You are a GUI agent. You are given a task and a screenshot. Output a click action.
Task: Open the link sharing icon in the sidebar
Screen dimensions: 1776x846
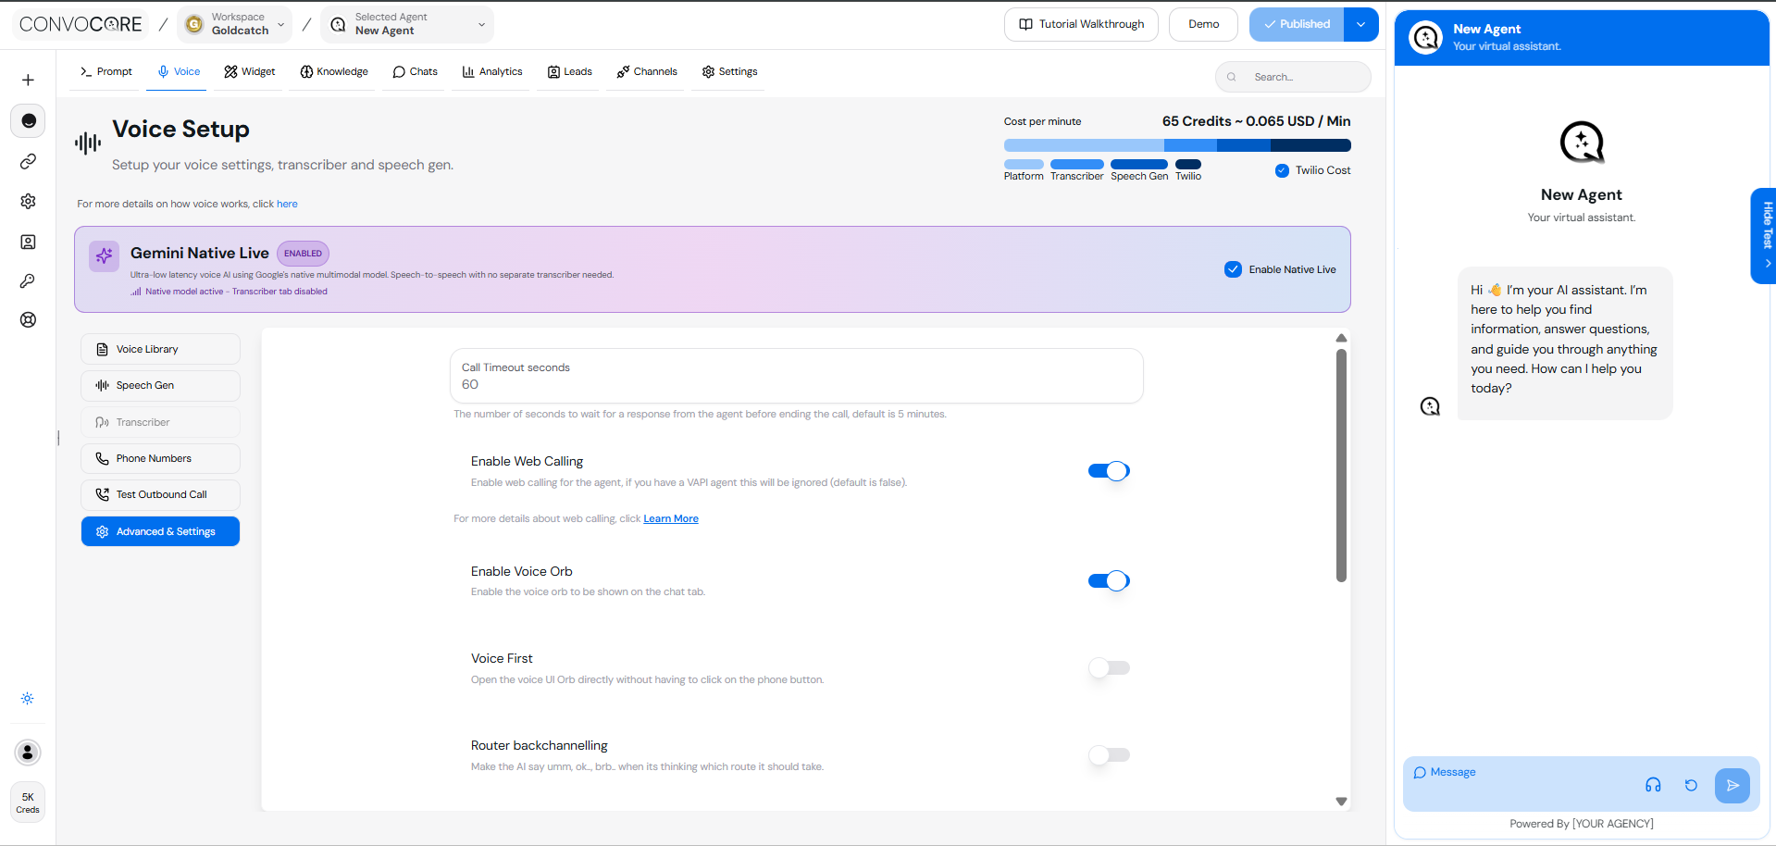(x=28, y=161)
